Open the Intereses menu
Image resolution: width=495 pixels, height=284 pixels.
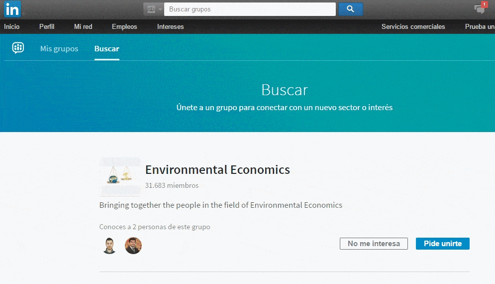coord(171,26)
